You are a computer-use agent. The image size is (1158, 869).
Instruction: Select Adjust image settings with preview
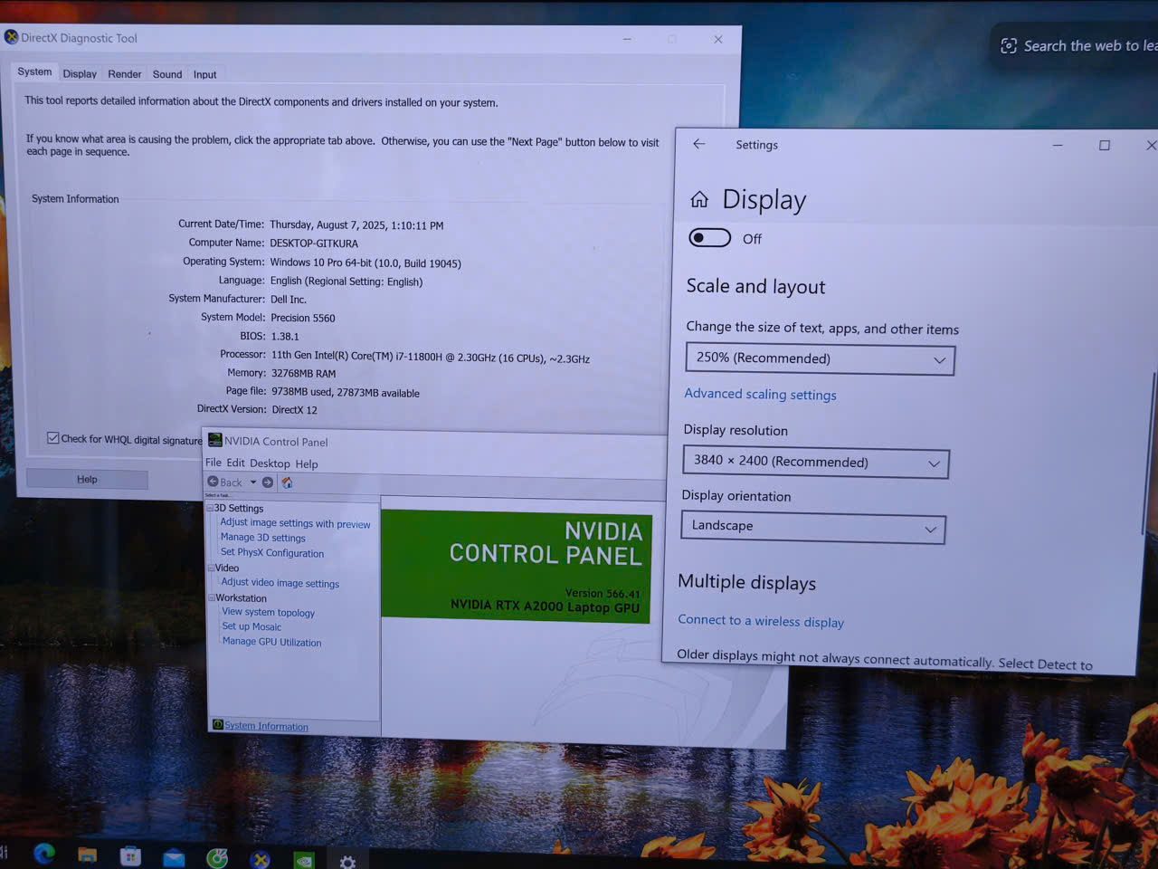(x=295, y=523)
